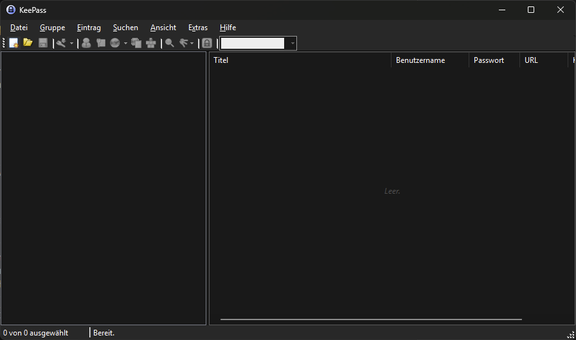The height and width of the screenshot is (340, 576).
Task: Open the Eintrag menu
Action: (x=89, y=28)
